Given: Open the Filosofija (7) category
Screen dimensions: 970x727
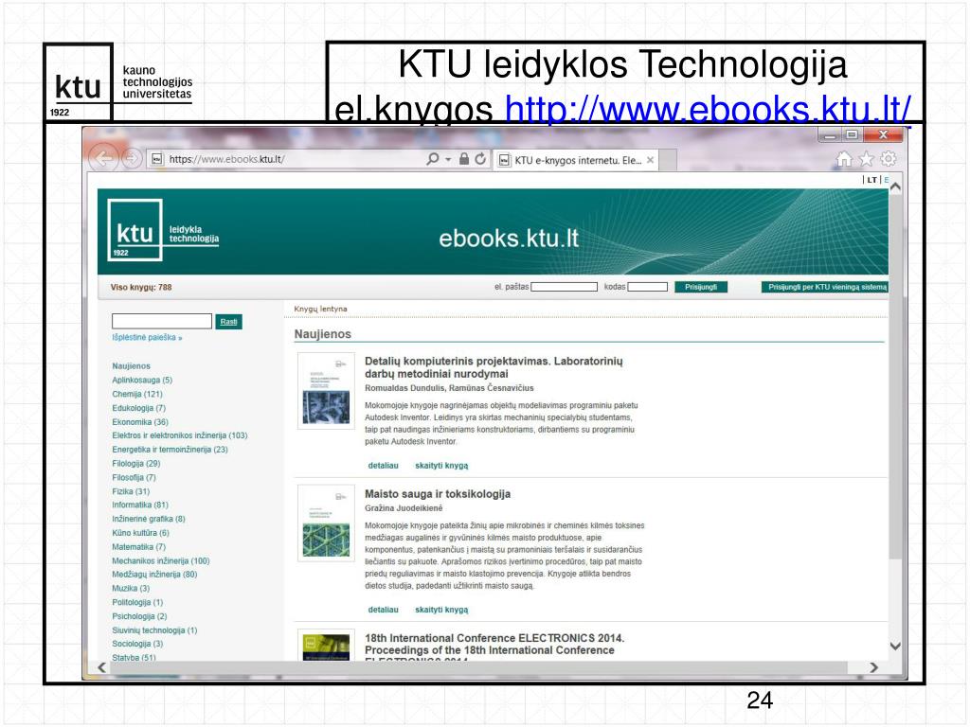Looking at the screenshot, I should [x=135, y=477].
